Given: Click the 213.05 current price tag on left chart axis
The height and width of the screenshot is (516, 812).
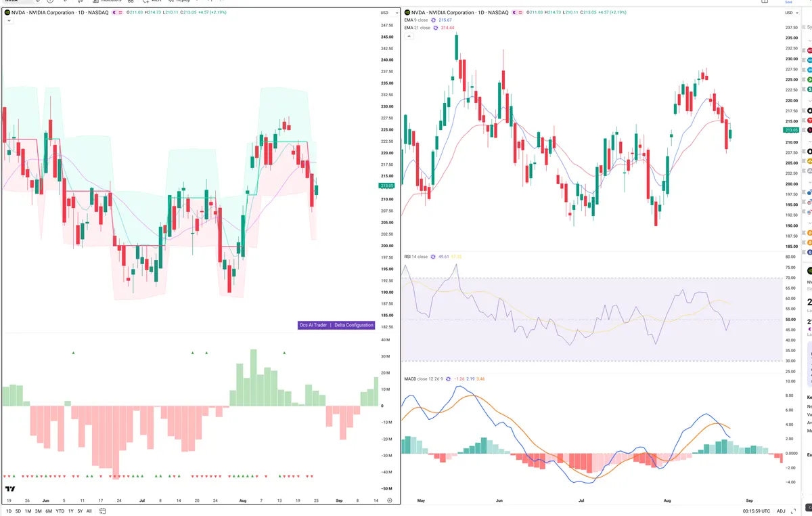Looking at the screenshot, I should 386,186.
